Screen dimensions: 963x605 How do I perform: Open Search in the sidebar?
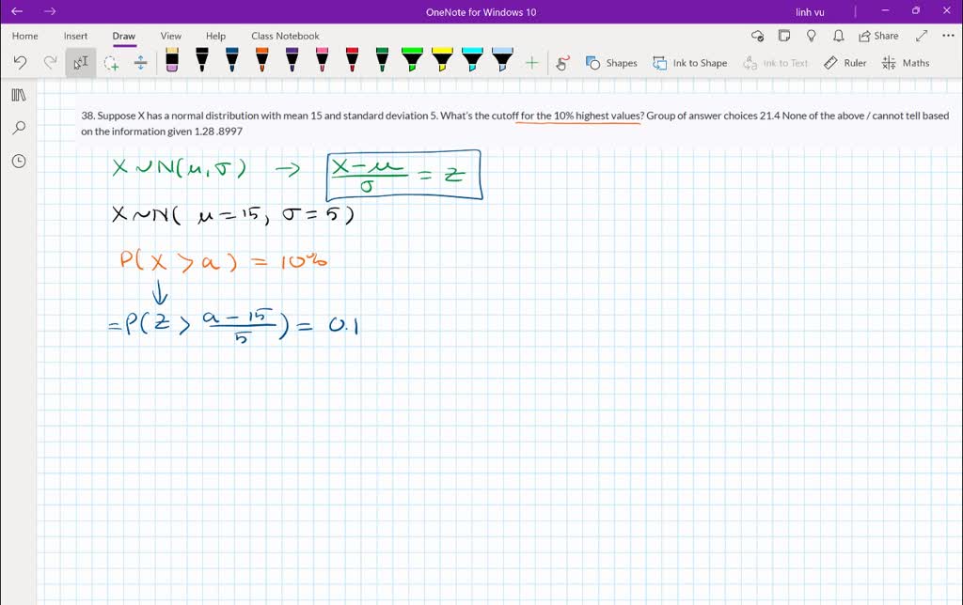(19, 127)
